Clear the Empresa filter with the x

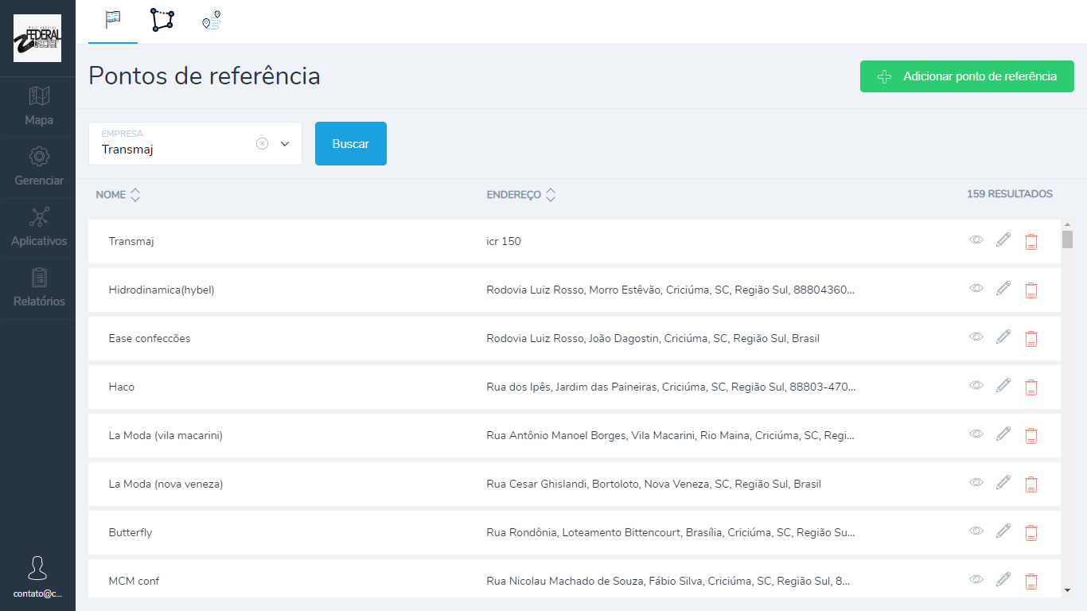263,143
